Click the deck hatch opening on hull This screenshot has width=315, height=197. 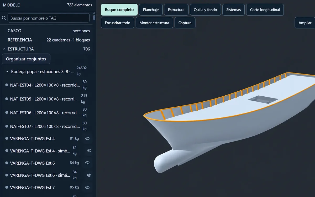tap(263, 100)
